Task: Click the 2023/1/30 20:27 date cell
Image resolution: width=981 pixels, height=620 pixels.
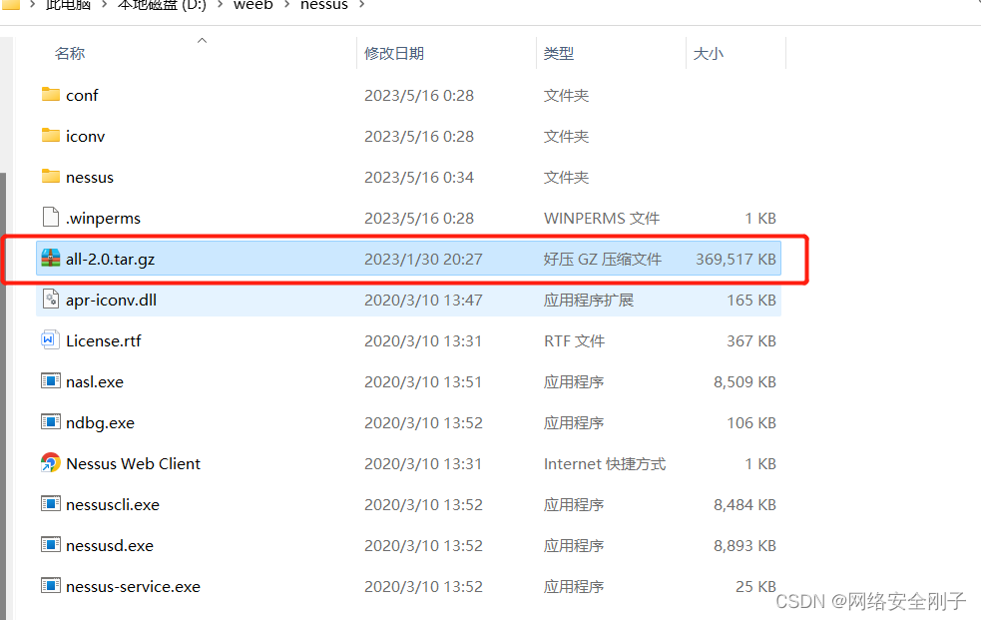Action: 423,259
